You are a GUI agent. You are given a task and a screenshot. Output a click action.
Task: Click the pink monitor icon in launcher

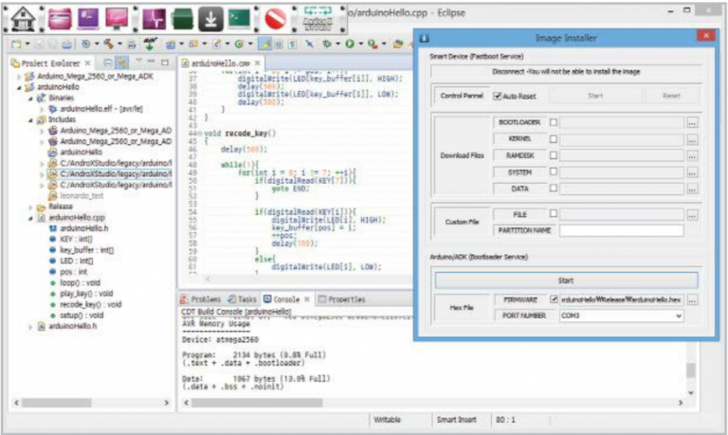coord(116,19)
